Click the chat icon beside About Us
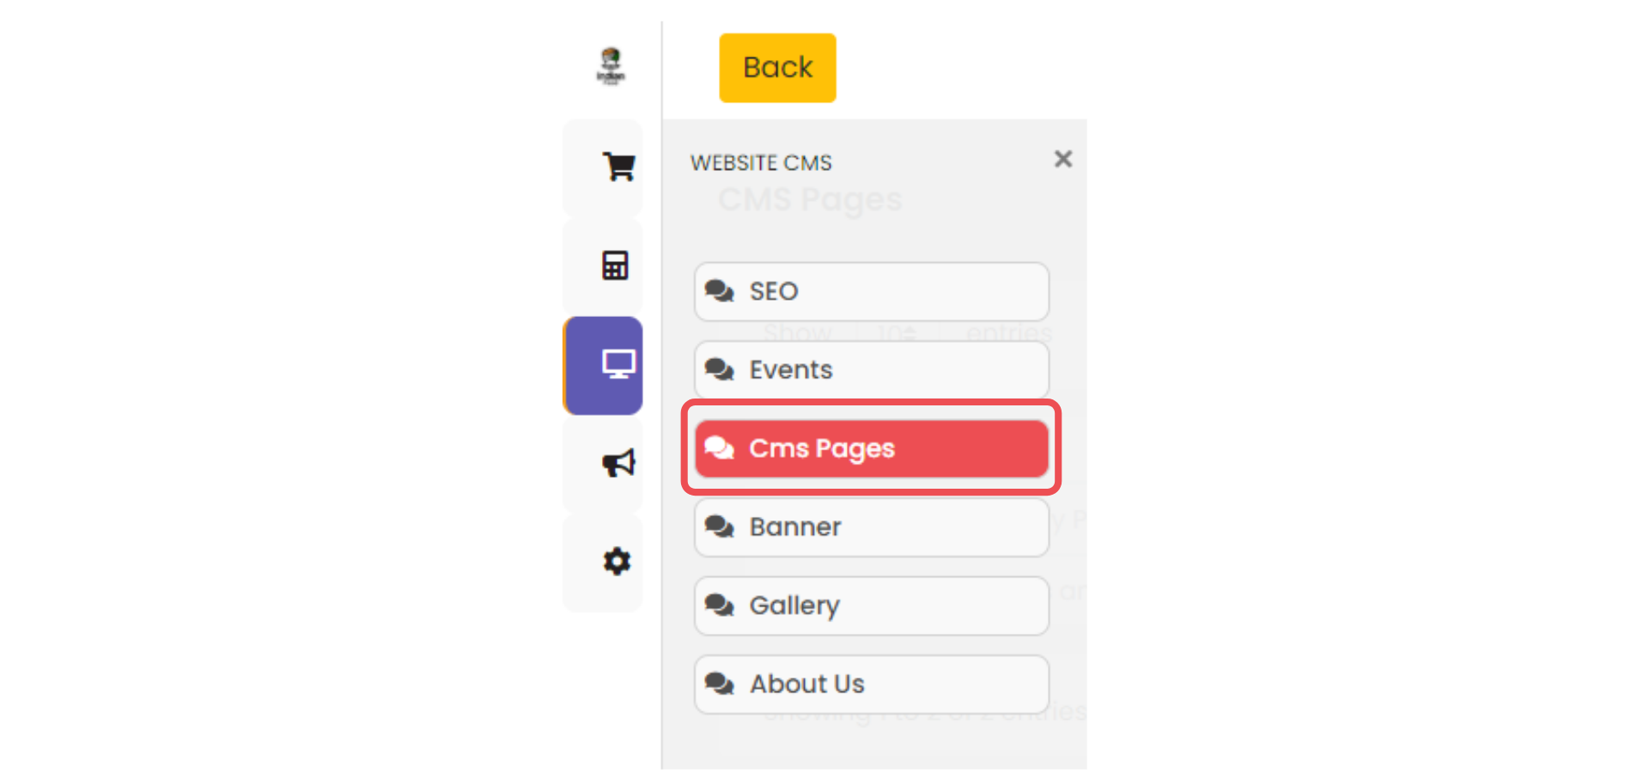 719,685
